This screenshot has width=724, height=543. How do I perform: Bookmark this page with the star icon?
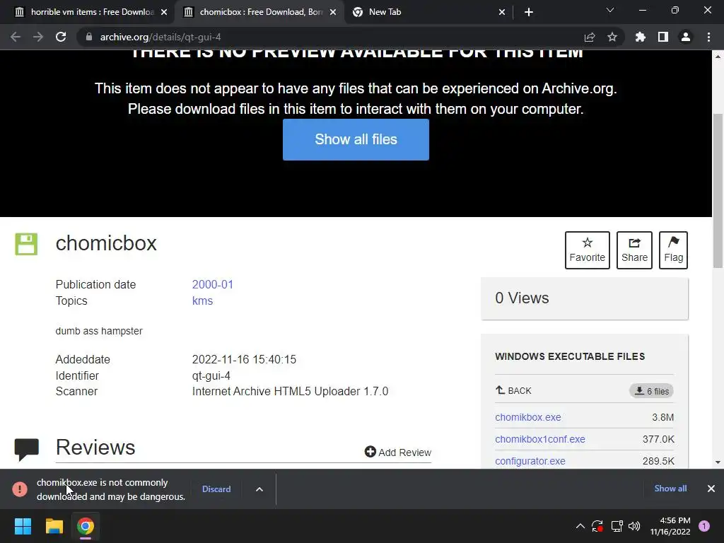coord(612,37)
